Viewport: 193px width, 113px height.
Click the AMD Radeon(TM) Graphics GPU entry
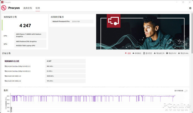click(26, 42)
